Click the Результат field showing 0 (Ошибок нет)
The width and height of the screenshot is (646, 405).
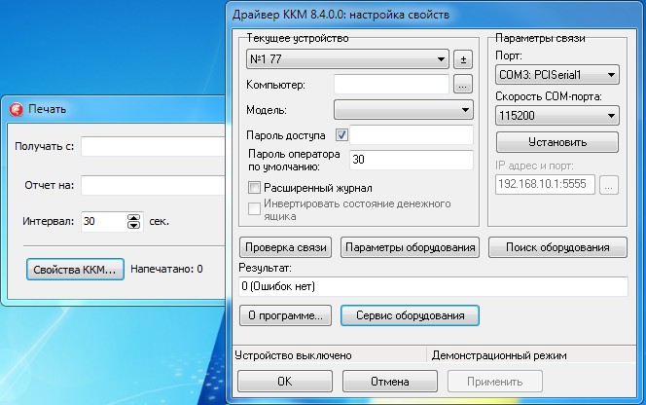click(433, 286)
